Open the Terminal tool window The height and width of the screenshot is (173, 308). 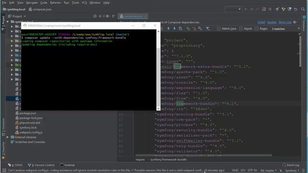click(x=67, y=165)
